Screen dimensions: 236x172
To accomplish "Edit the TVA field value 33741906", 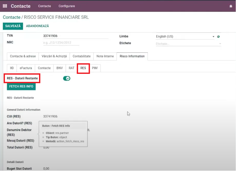I will [x=76, y=36].
